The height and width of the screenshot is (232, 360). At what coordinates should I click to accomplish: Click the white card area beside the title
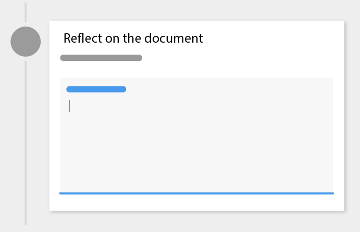coord(271,38)
